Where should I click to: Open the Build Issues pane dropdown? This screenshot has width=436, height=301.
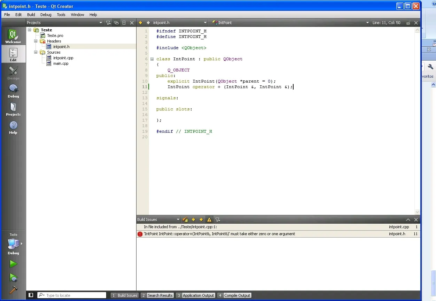tap(178, 219)
